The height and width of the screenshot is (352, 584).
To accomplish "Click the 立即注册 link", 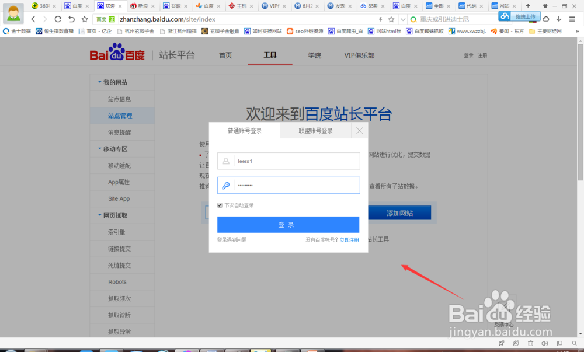I will point(349,240).
